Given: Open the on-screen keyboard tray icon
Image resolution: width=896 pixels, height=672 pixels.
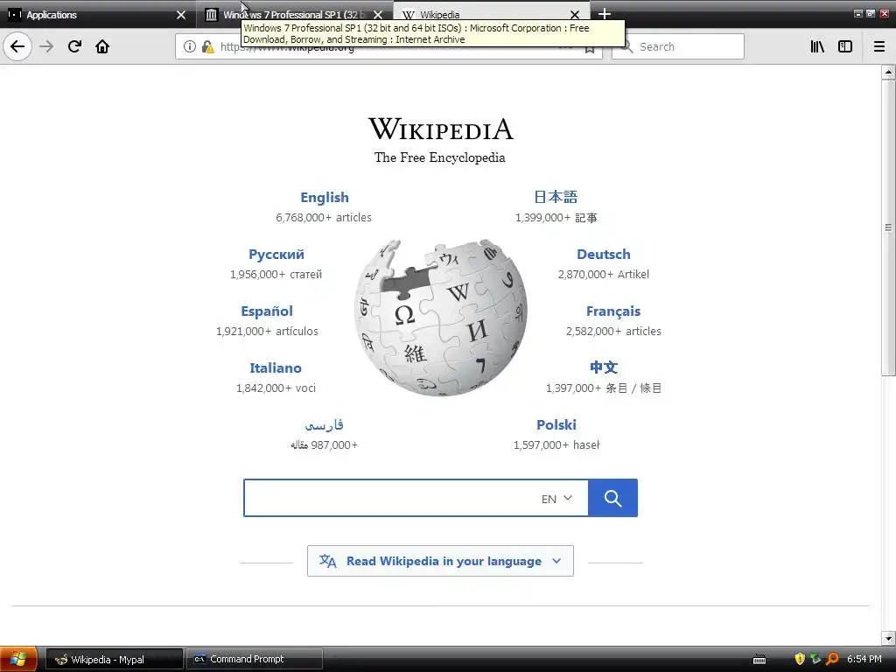Looking at the screenshot, I should point(759,660).
